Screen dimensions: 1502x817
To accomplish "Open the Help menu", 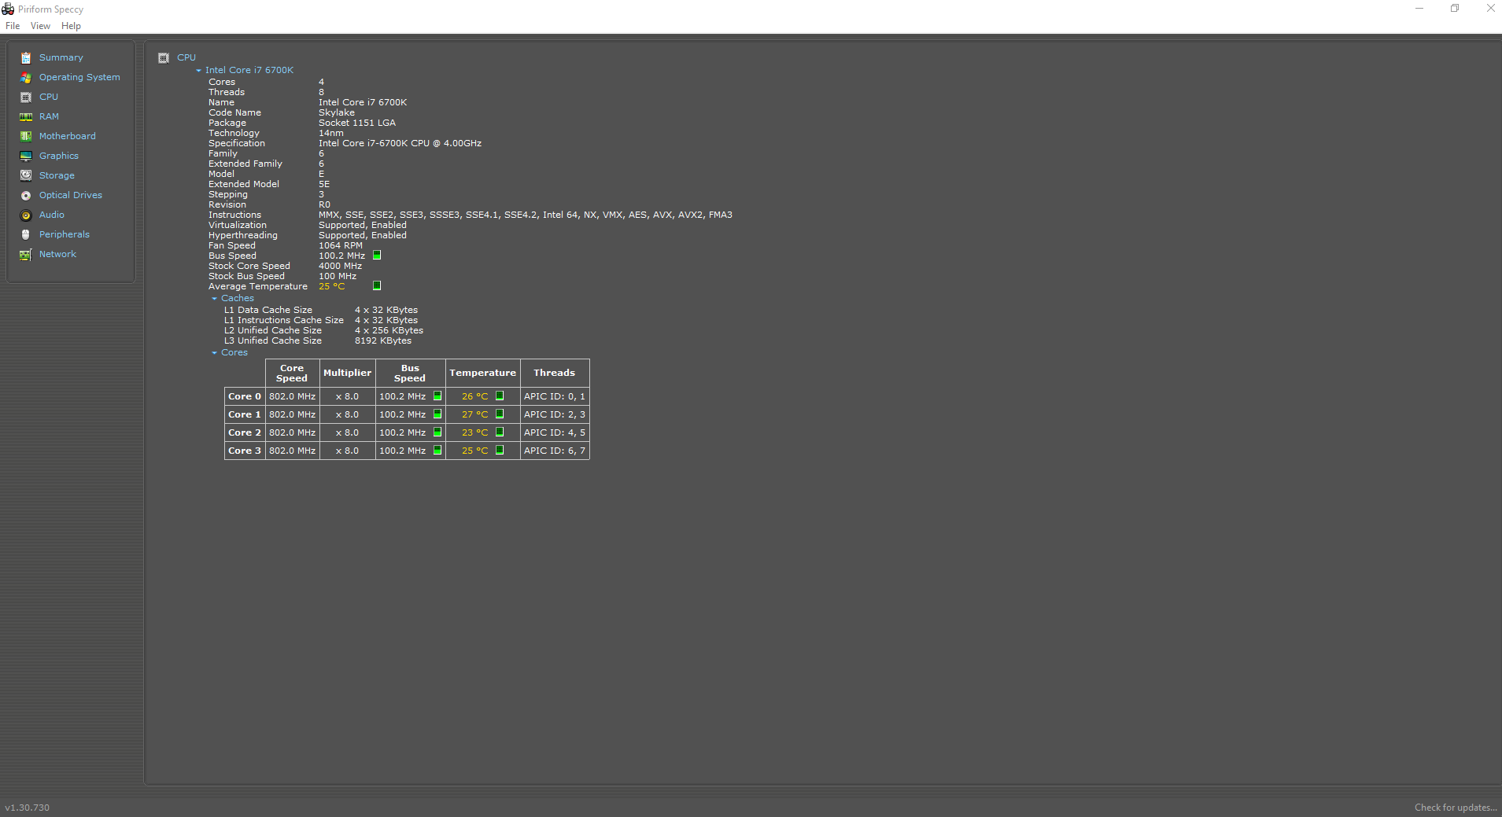I will pos(70,25).
